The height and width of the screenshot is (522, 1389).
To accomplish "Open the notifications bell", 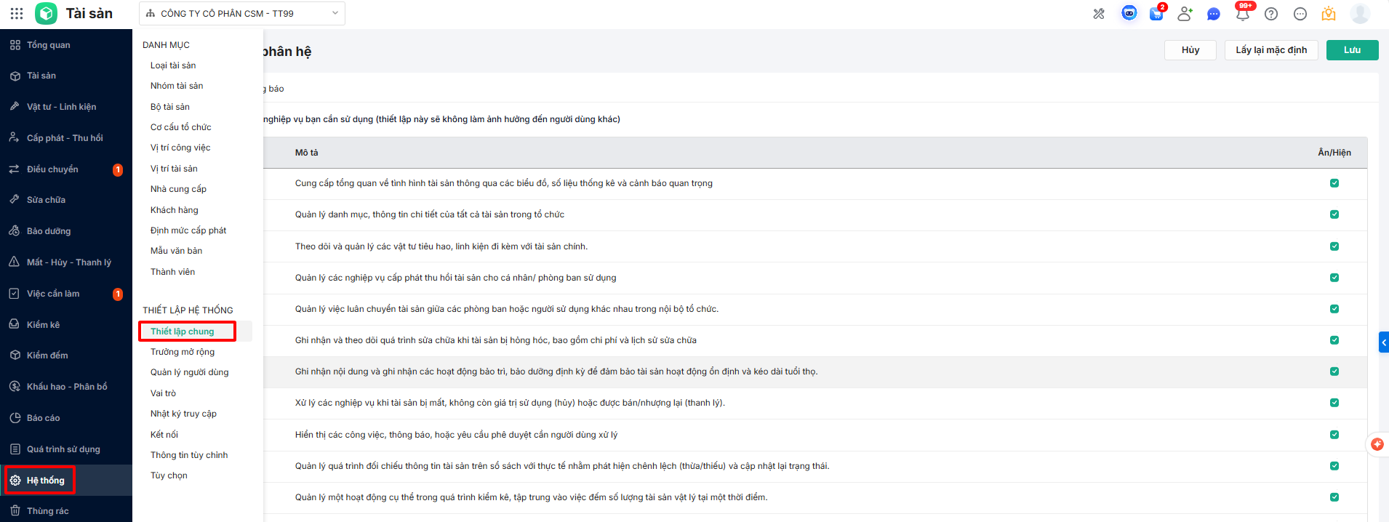I will (x=1242, y=14).
